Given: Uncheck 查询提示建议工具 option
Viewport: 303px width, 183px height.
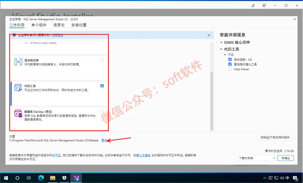Looking at the screenshot, I should point(230,64).
